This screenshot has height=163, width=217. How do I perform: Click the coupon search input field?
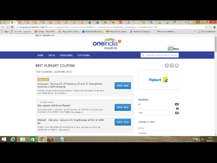coord(161,55)
